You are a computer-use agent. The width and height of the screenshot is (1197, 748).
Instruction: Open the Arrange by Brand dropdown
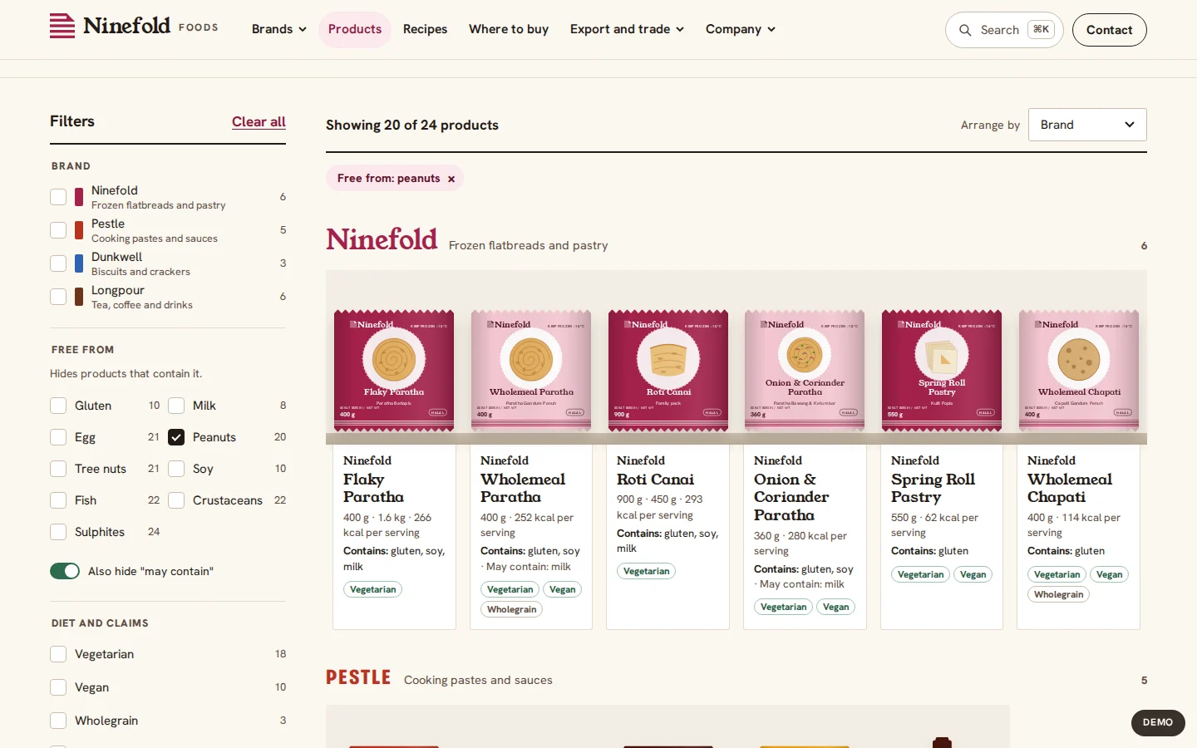[1087, 125]
